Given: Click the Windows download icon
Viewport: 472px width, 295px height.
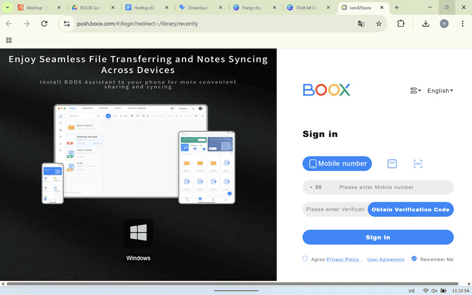Looking at the screenshot, I should tap(138, 233).
